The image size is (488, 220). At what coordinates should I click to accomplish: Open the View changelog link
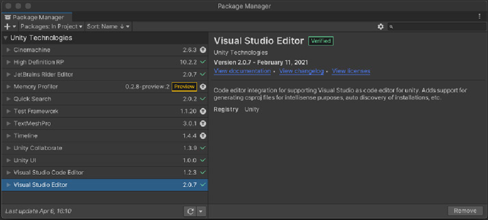coord(301,71)
